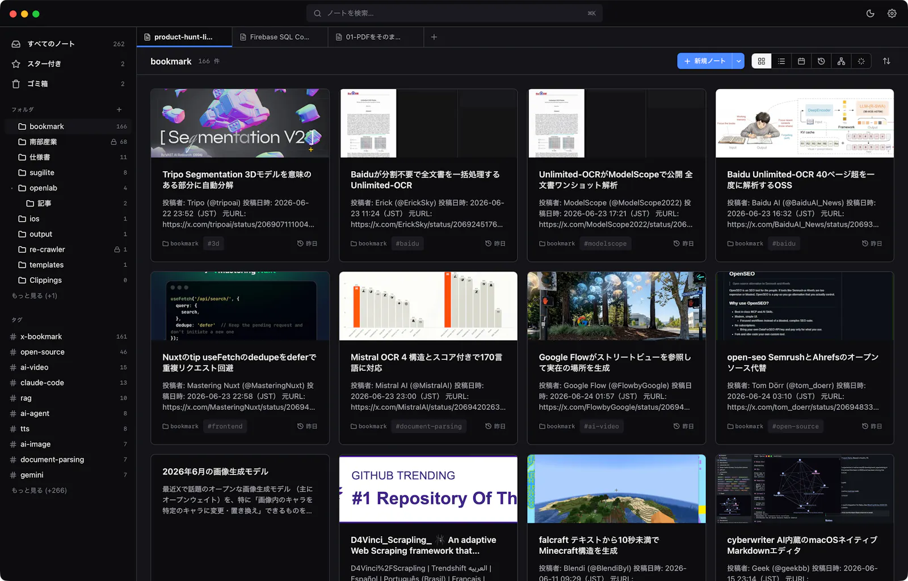This screenshot has height=581, width=908.
Task: Filter by the document-parsing sidebar tag
Action: [x=68, y=459]
